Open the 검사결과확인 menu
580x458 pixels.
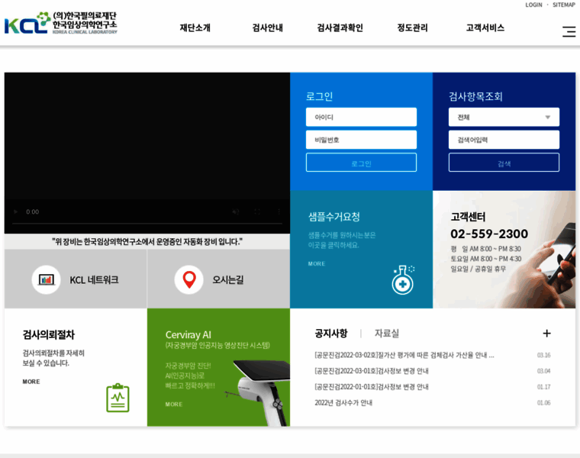(x=340, y=27)
